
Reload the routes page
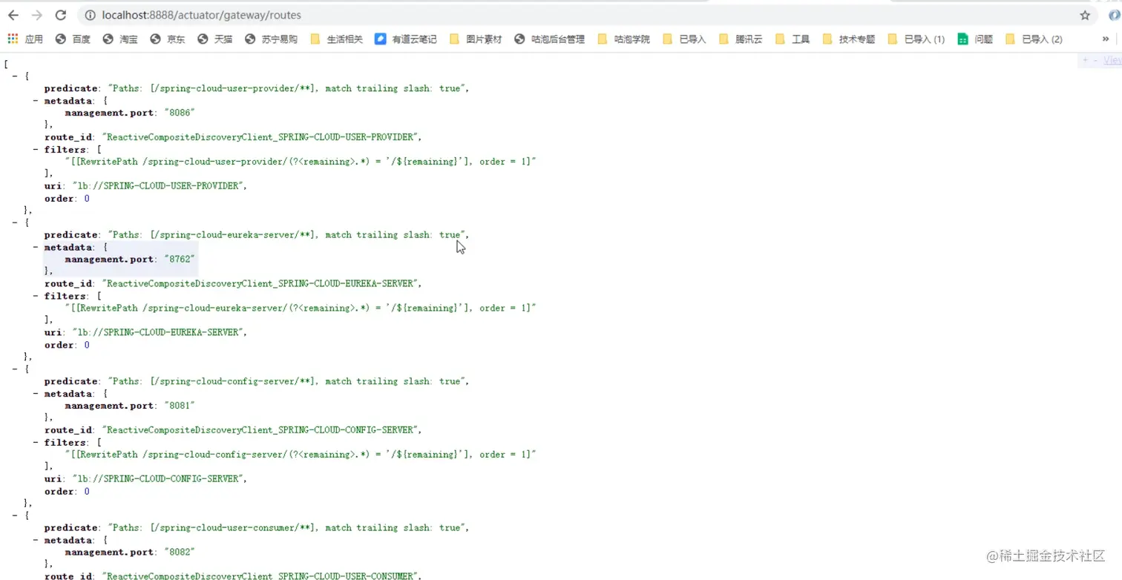[x=61, y=15]
